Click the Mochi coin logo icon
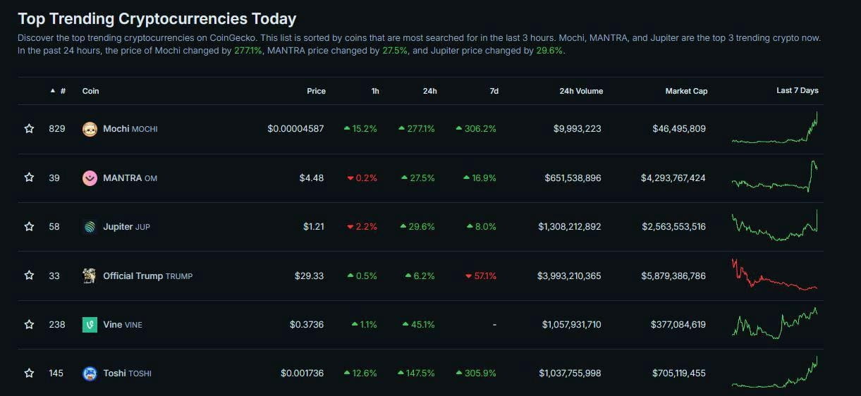 point(90,129)
